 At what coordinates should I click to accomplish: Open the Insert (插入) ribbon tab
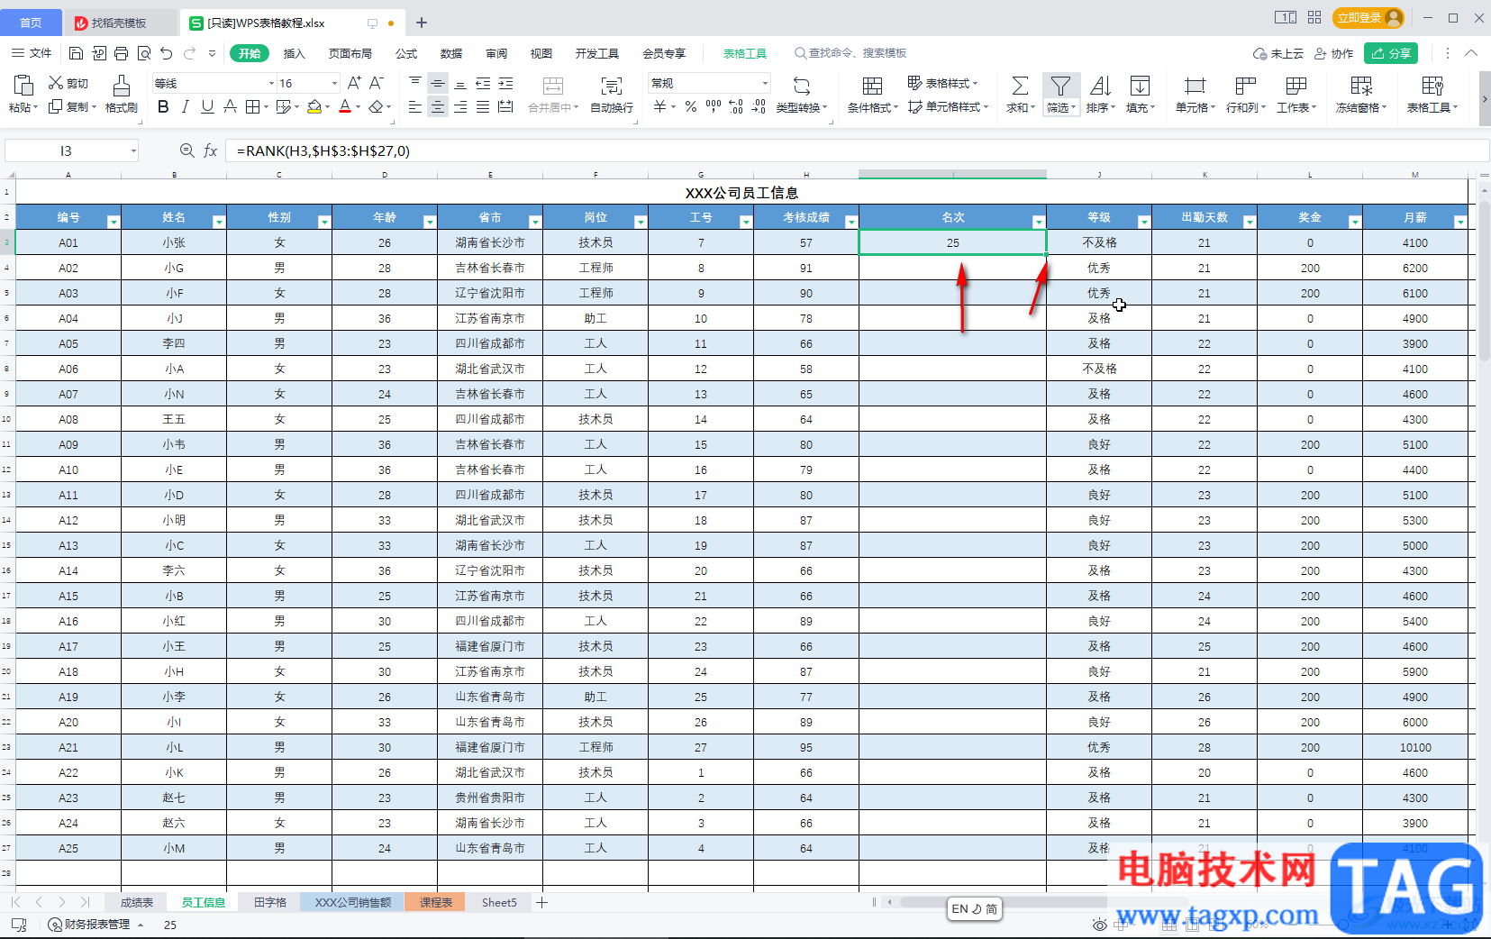294,53
